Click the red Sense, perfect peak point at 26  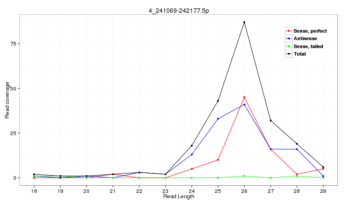244,97
